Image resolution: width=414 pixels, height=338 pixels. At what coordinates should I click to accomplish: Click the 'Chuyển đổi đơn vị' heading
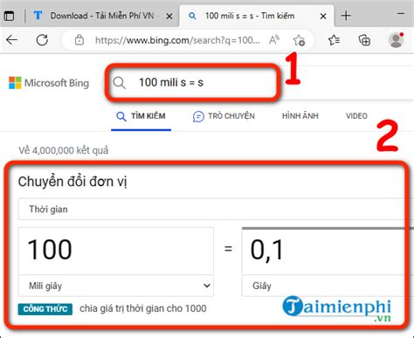(72, 182)
